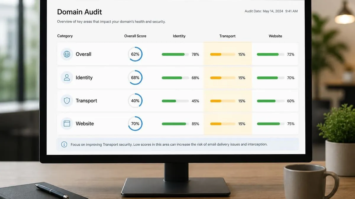This screenshot has height=199, width=355.
Task: Click the Website progress bar in the Identity row
Action: [x=270, y=78]
